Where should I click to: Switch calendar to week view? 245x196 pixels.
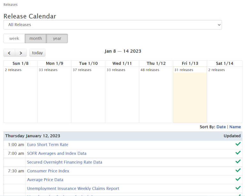click(x=14, y=38)
